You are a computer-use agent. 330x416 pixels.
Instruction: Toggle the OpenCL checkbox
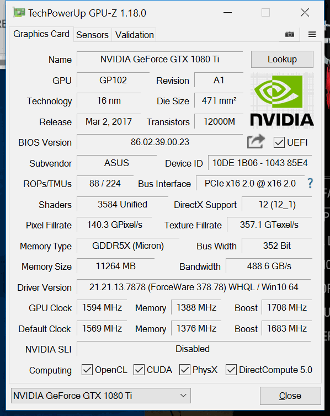point(87,370)
